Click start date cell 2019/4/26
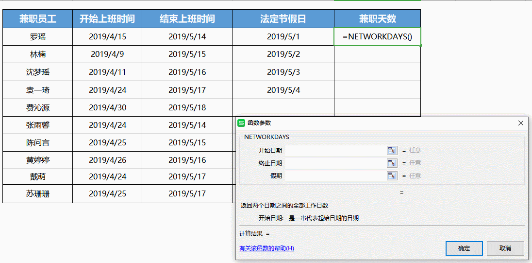 click(x=107, y=160)
